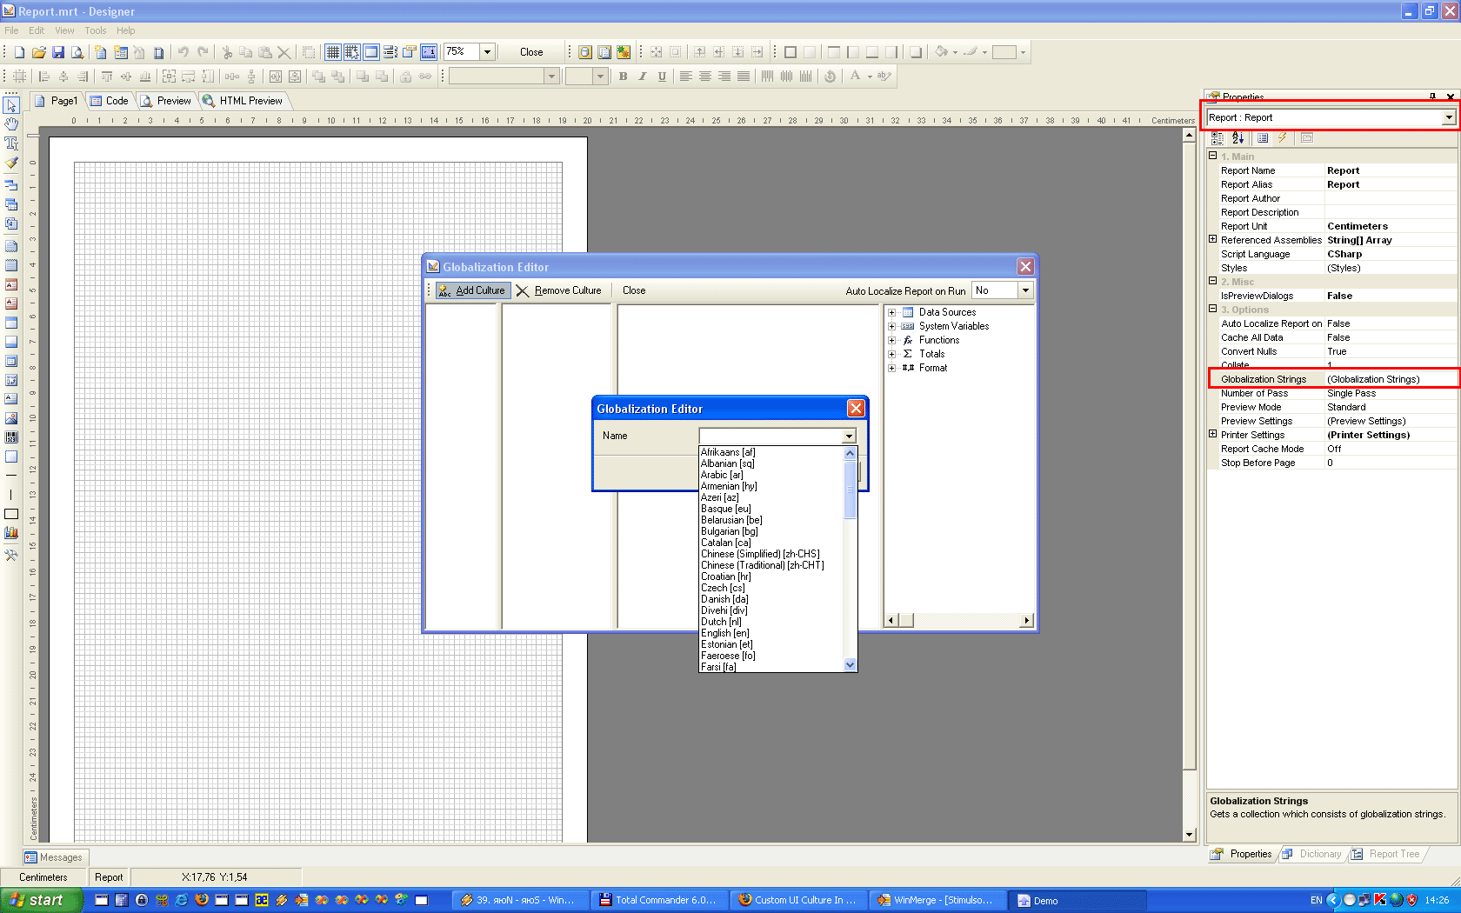Click the Delete X icon in main toolbar
1461x913 pixels.
[284, 52]
